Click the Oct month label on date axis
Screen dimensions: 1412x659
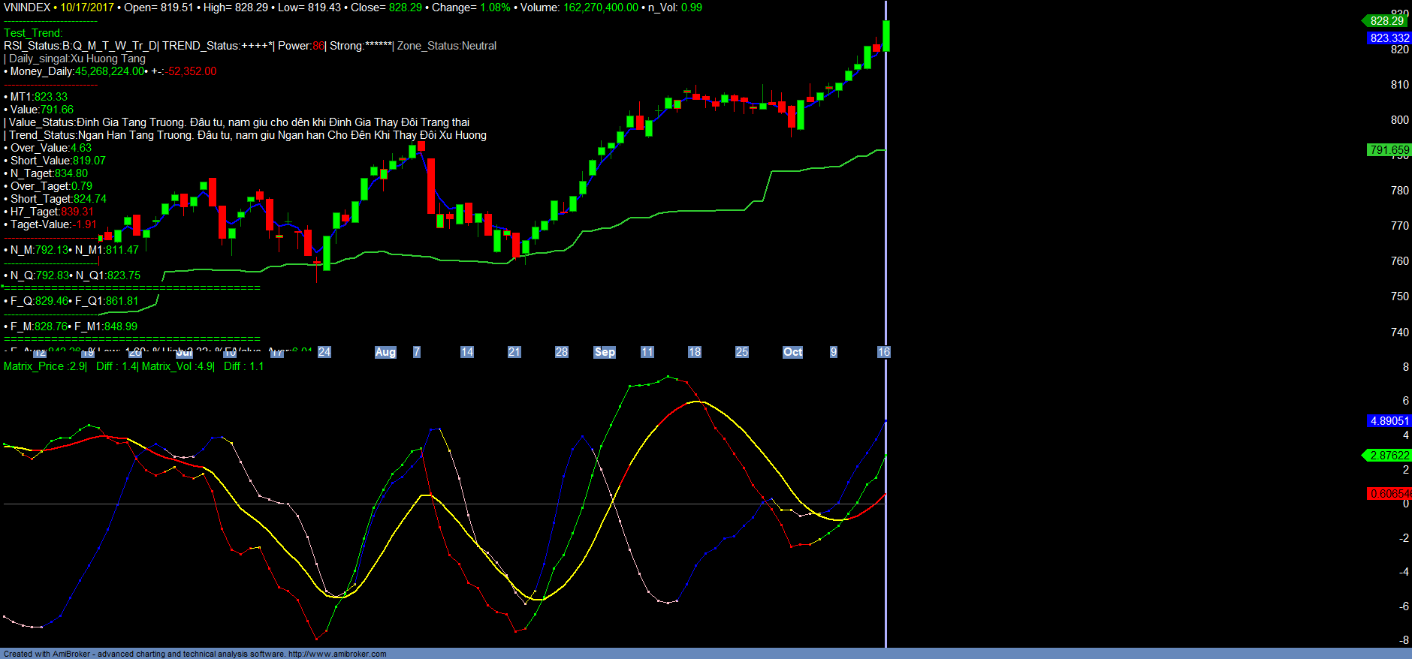coord(792,352)
